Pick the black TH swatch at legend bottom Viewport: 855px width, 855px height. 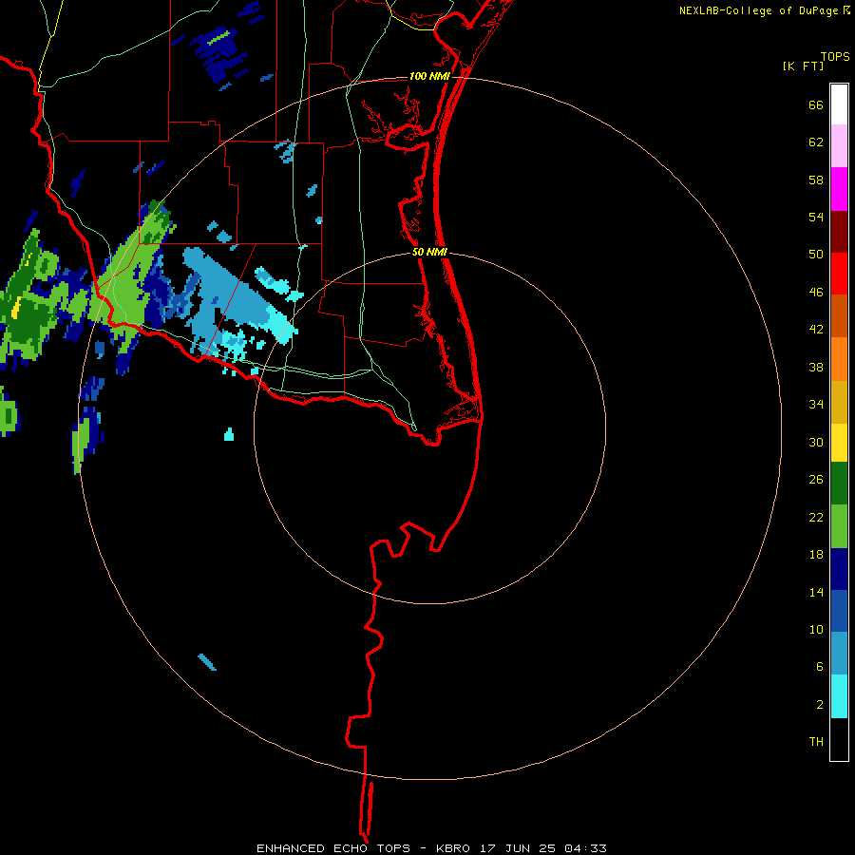point(839,739)
